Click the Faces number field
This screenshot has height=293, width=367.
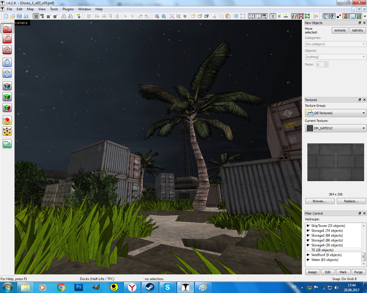pyautogui.click(x=320, y=65)
